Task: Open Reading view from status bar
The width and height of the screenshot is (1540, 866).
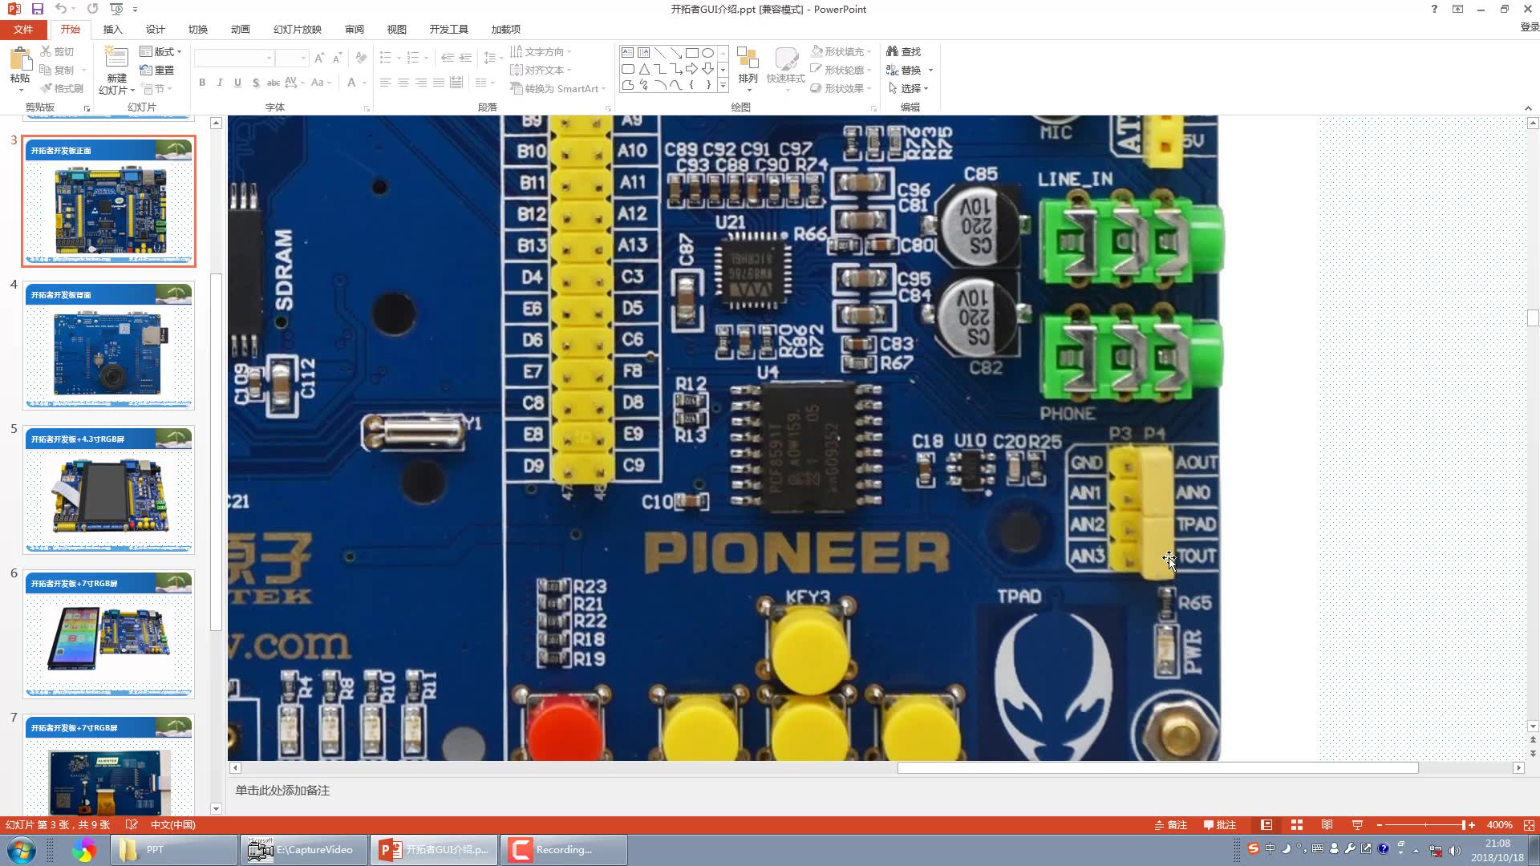Action: pyautogui.click(x=1327, y=825)
